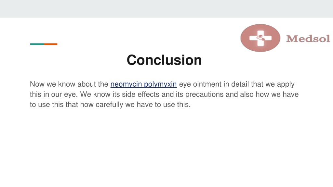Click the Medsol pink oval logo

pos(260,38)
